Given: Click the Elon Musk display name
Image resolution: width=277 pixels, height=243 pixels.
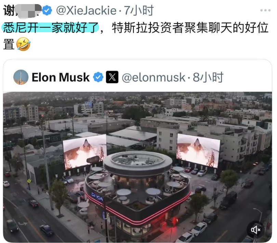Looking at the screenshot, I should pyautogui.click(x=61, y=77).
